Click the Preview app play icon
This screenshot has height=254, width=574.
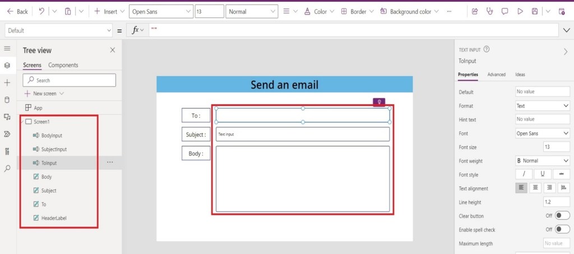pos(520,11)
